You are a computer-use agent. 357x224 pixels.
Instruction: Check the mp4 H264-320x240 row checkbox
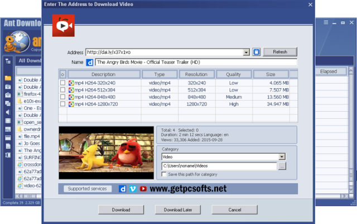[62, 83]
